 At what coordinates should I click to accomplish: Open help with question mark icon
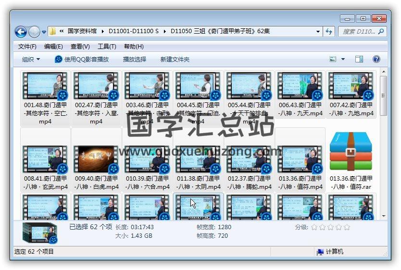coord(376,59)
